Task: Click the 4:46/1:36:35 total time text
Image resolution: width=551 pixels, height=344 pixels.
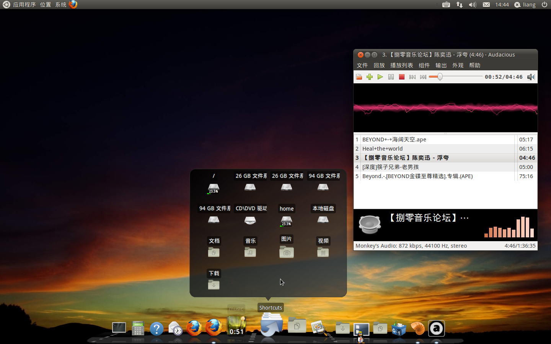Action: [520, 246]
